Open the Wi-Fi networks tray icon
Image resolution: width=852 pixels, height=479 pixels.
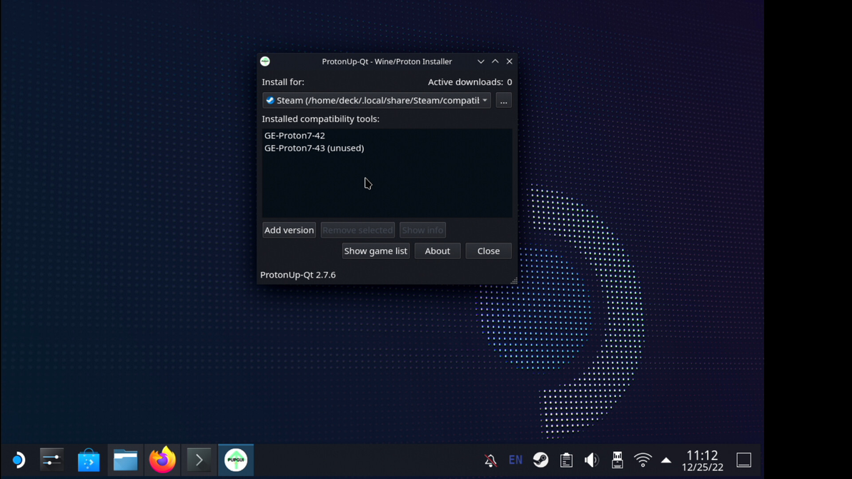click(643, 460)
